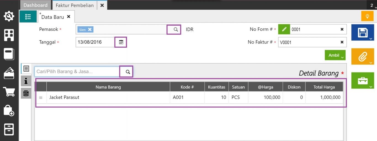Click the orange paperclip attachment button
Screen dimensions: 377x141
[x=362, y=57]
